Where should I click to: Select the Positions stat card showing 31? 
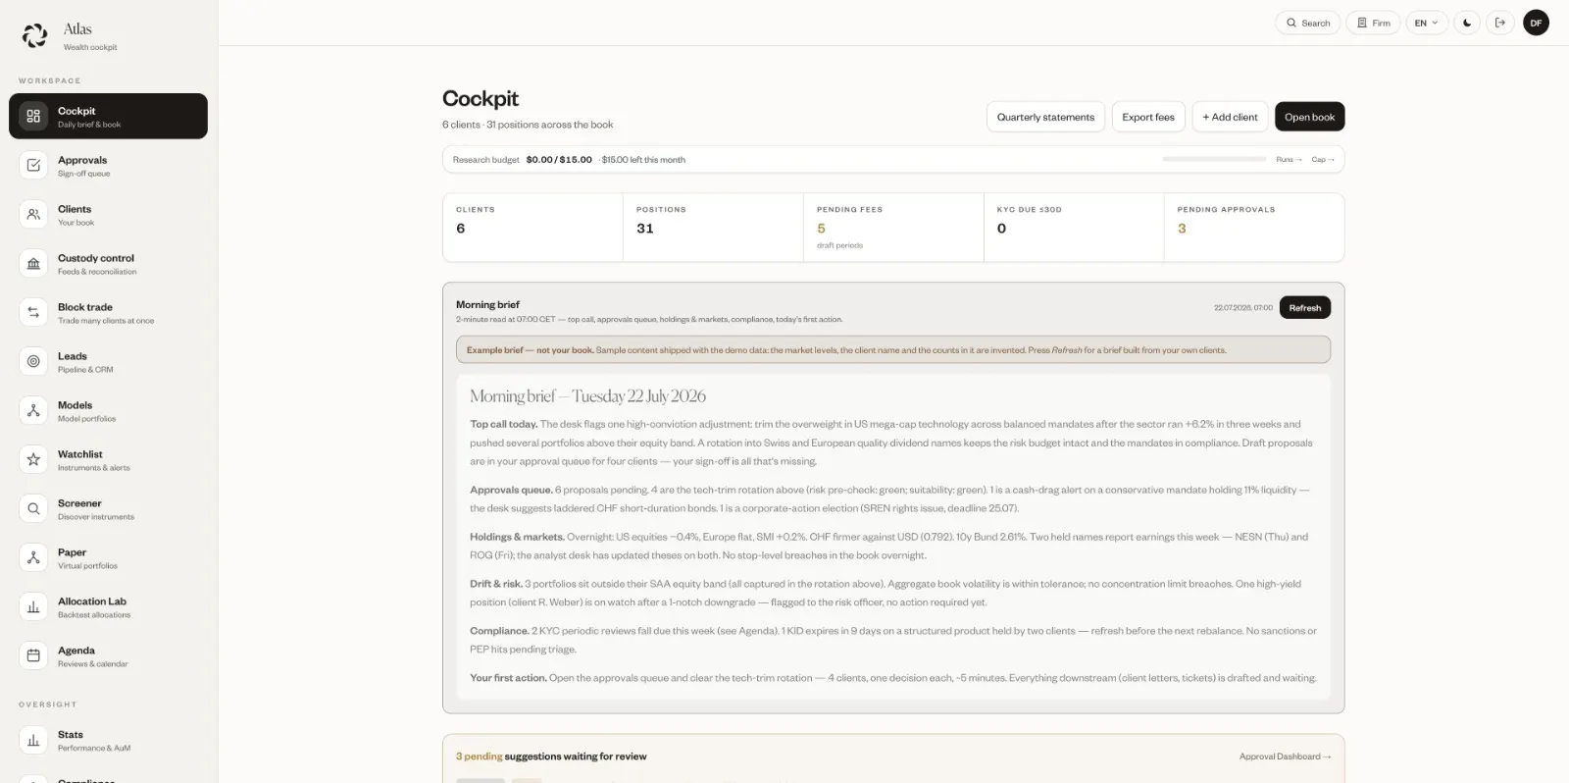(713, 228)
